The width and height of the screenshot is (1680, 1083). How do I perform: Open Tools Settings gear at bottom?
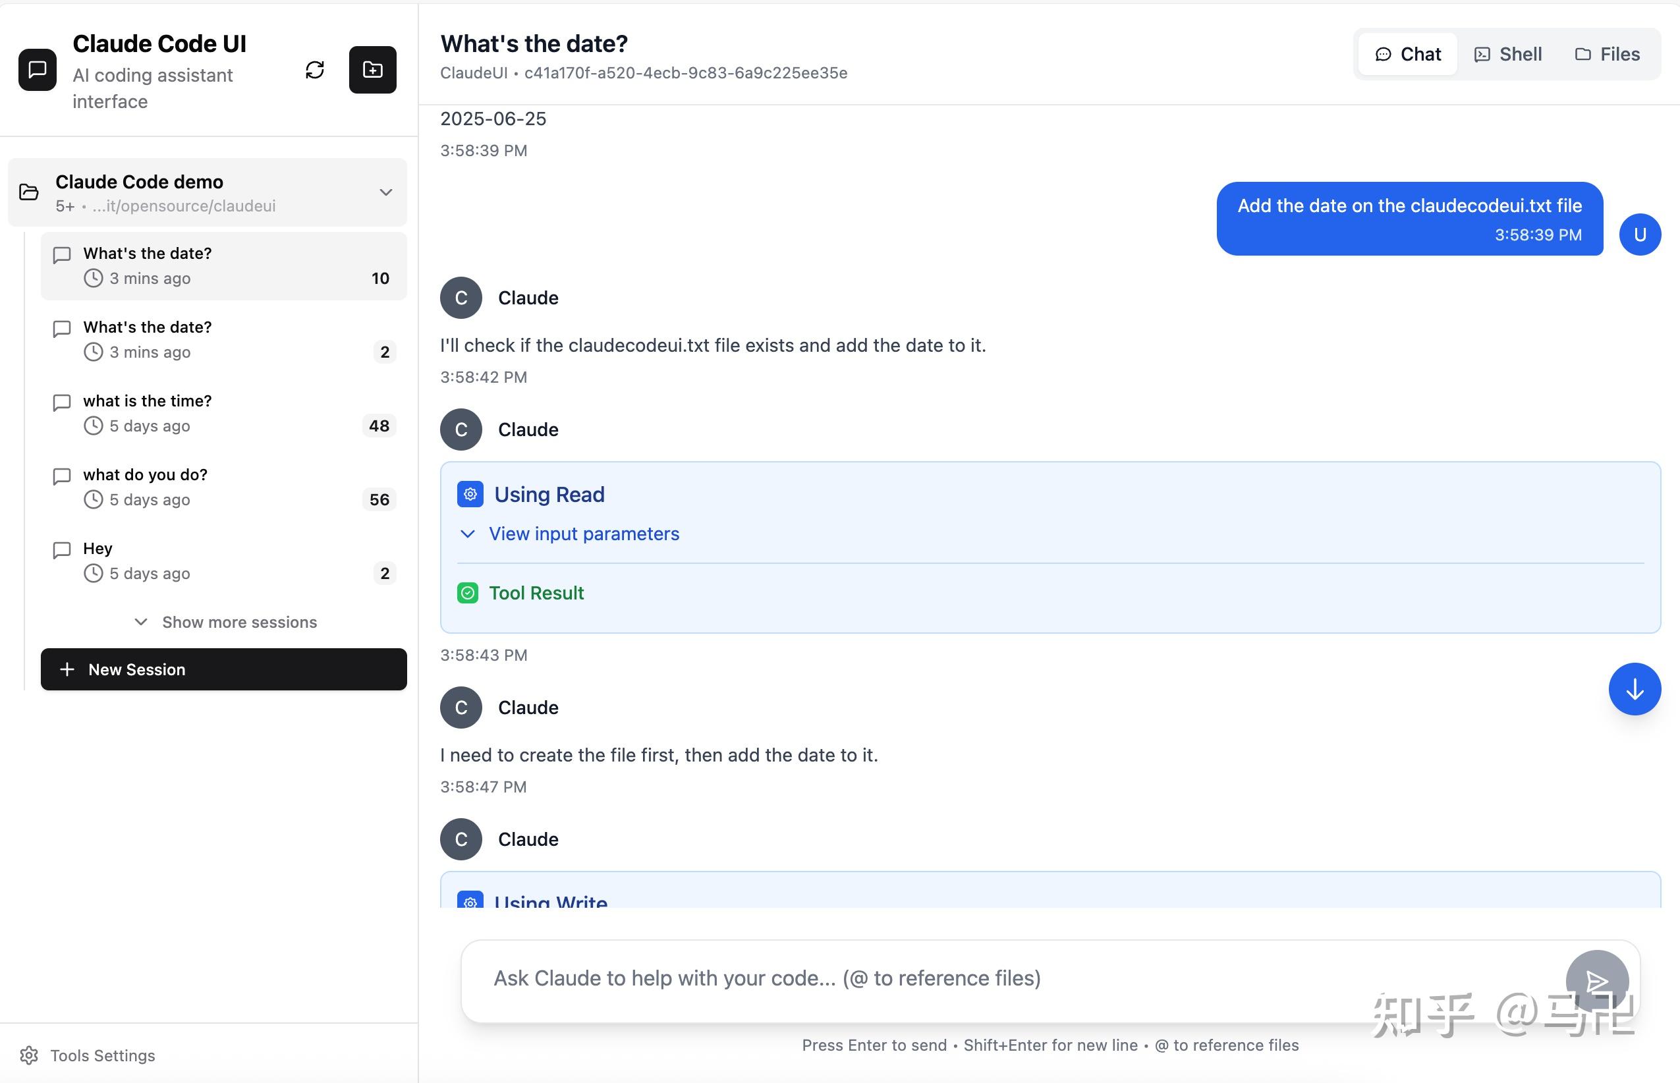(30, 1055)
